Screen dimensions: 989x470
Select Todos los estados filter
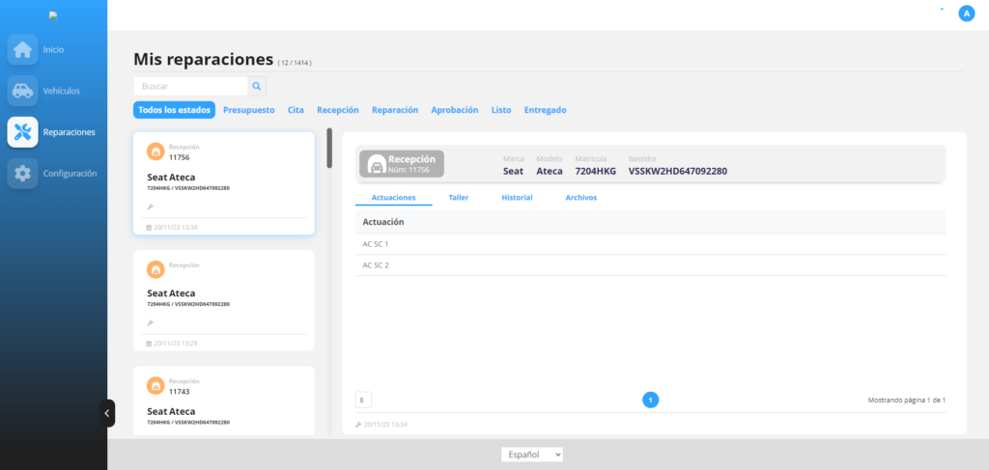(174, 110)
